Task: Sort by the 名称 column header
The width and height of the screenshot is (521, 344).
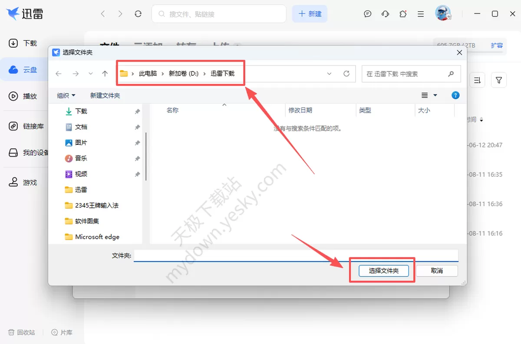Action: click(x=172, y=110)
